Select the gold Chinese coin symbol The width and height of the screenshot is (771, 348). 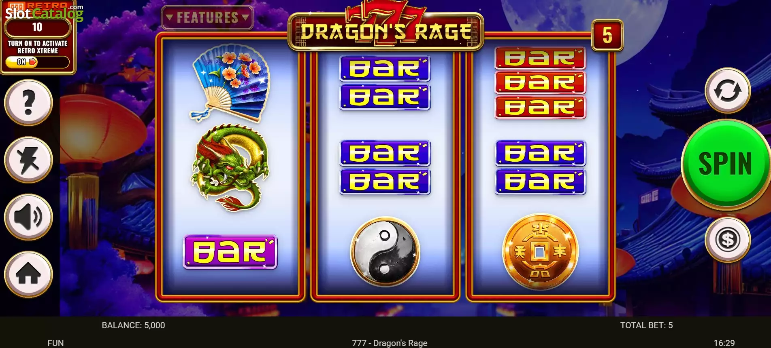tap(540, 251)
